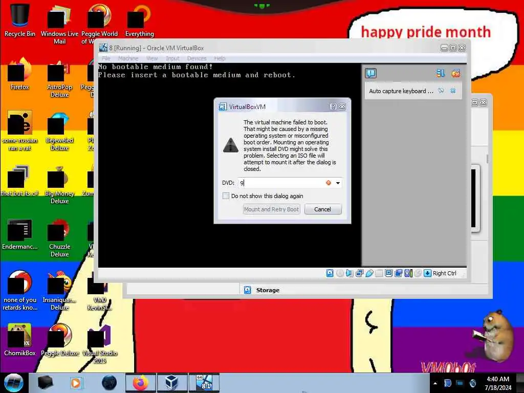The width and height of the screenshot is (524, 393).
Task: Click the display settings status icon
Action: [389, 273]
